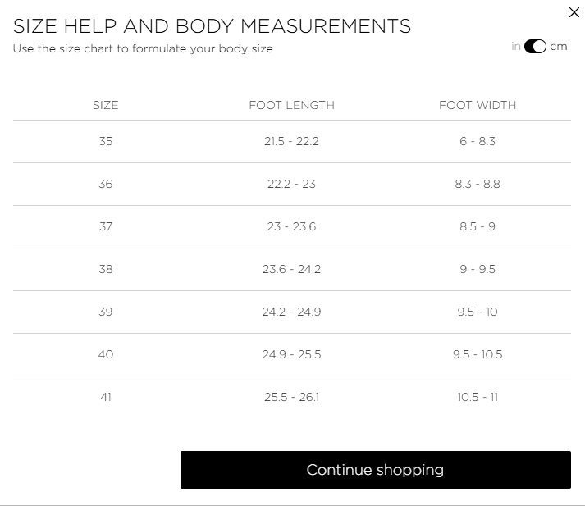The width and height of the screenshot is (585, 506).
Task: Click the FOOT LENGTH column header
Action: coord(291,105)
